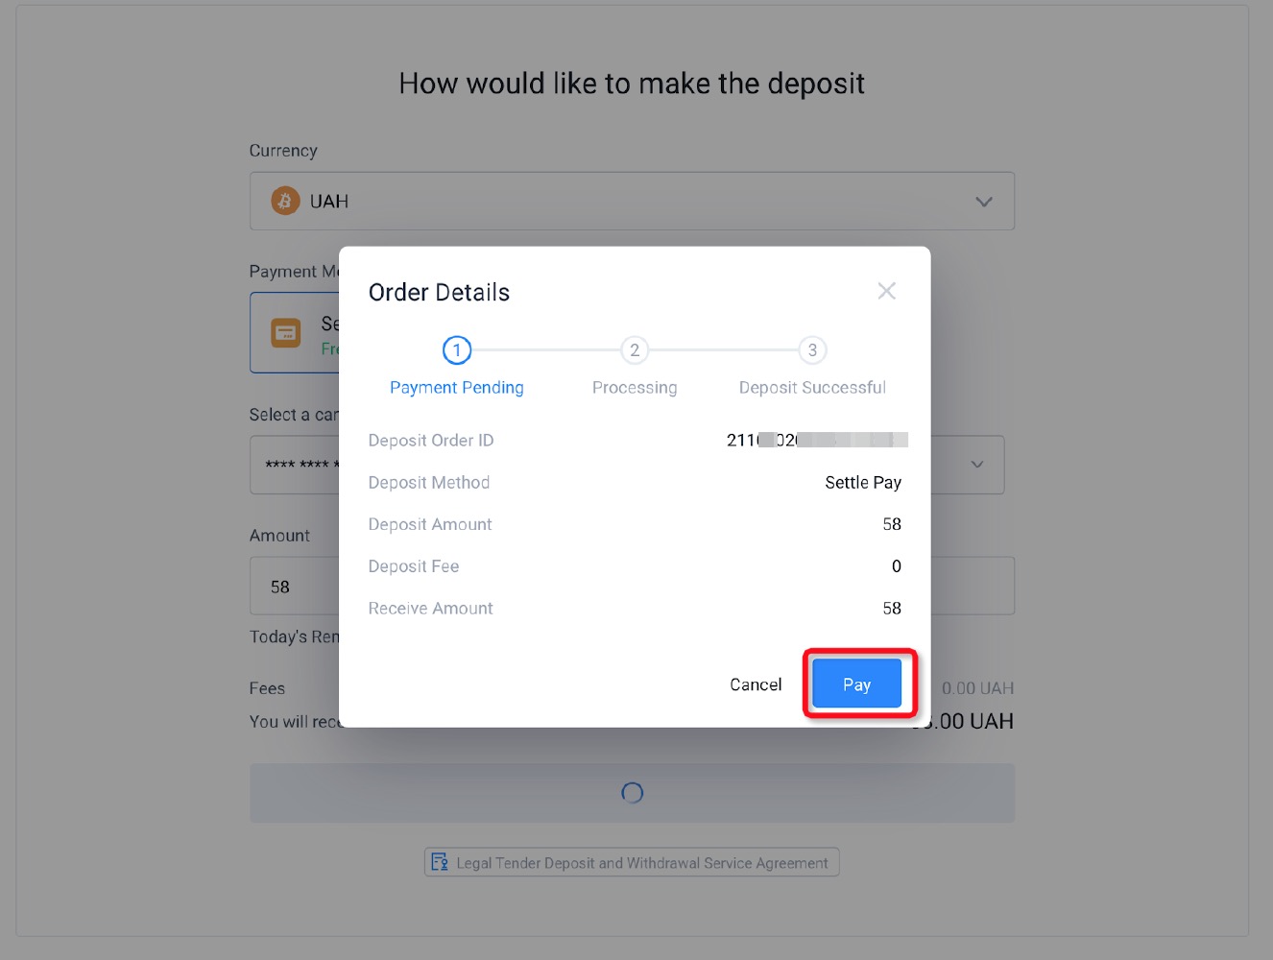Click the orange currency coin icon

pos(285,201)
